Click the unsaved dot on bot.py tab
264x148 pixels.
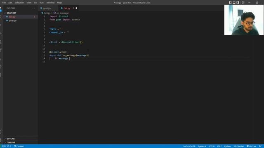tap(76, 8)
